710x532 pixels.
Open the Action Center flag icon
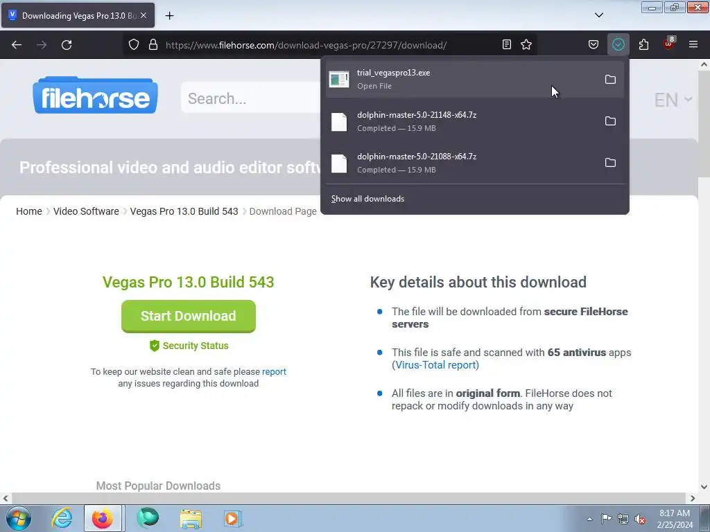click(606, 519)
